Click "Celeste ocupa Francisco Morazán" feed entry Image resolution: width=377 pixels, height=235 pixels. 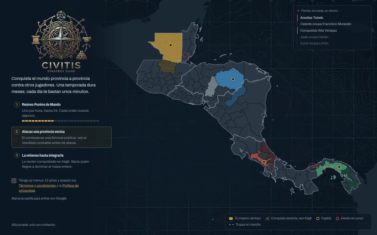325,24
